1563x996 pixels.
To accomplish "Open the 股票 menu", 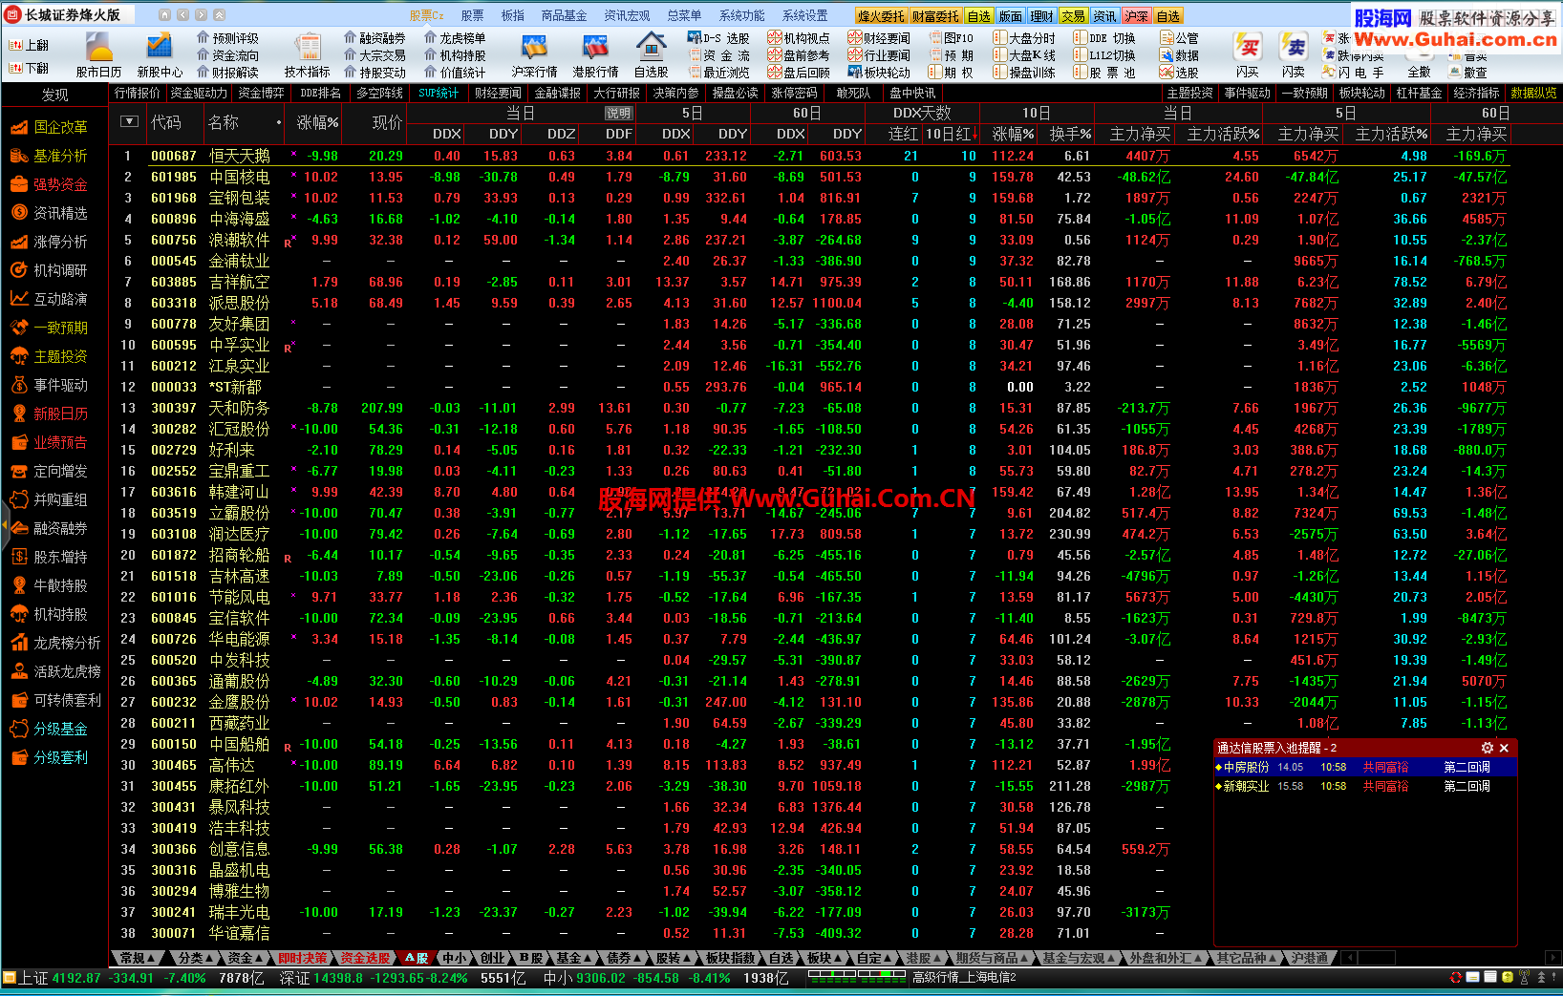I will pos(472,15).
